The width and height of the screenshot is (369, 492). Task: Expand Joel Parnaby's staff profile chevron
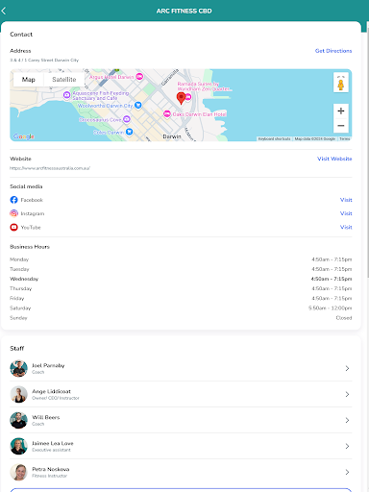(347, 368)
